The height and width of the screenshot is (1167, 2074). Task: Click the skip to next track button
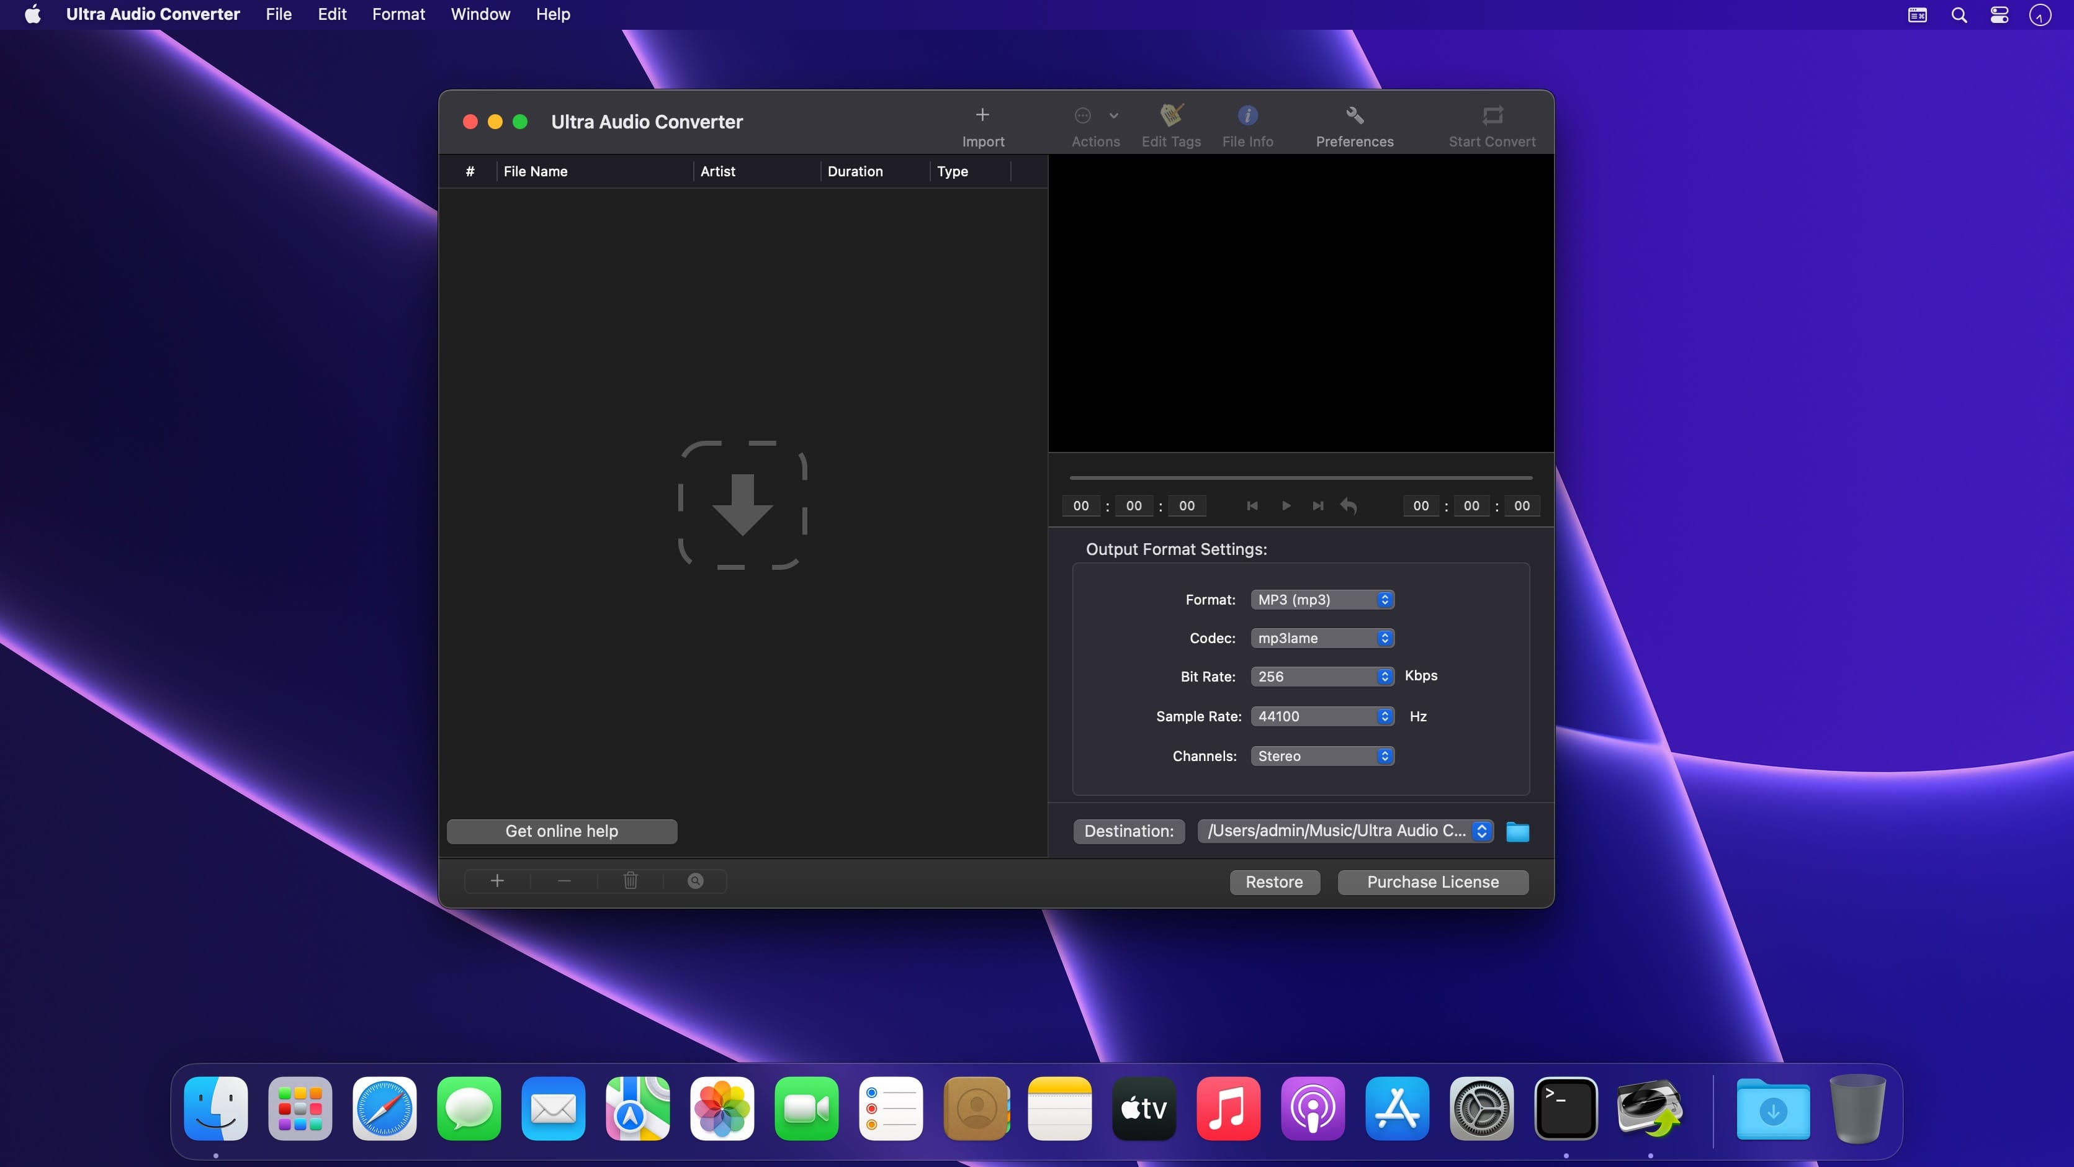pyautogui.click(x=1318, y=506)
